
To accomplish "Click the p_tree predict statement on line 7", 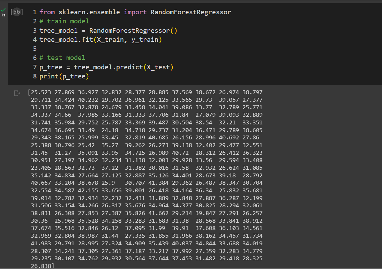I will point(106,67).
